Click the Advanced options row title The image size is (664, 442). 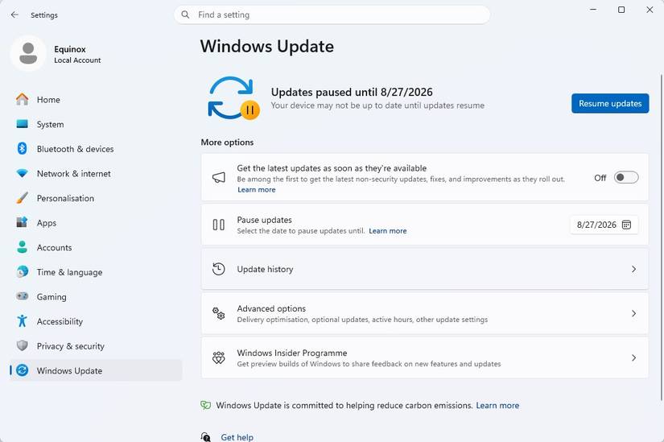click(271, 308)
